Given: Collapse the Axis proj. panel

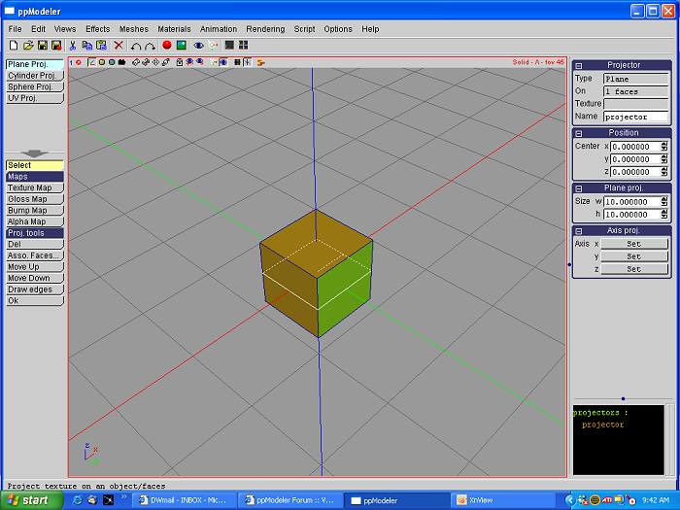Looking at the screenshot, I should click(x=579, y=231).
